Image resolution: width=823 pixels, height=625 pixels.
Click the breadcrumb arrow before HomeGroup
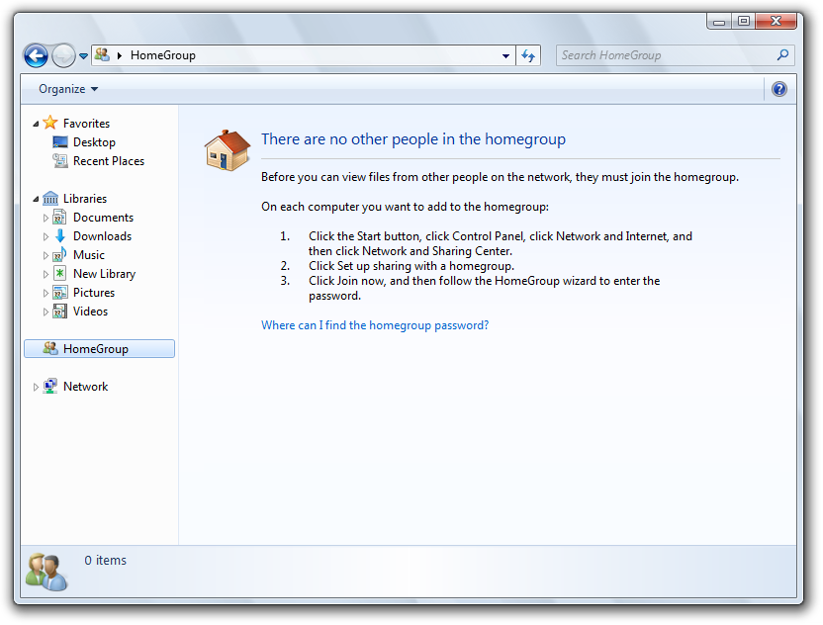[x=120, y=55]
